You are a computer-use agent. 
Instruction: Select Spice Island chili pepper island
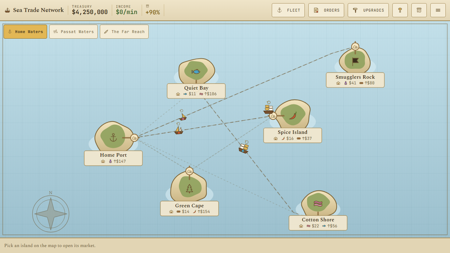[292, 115]
